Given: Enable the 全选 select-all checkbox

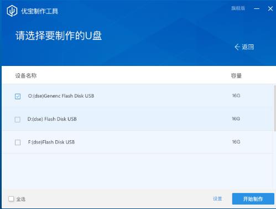Looking at the screenshot, I should 11,199.
